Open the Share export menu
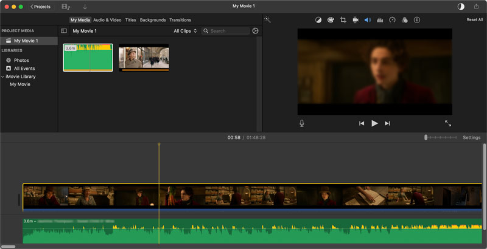The image size is (487, 249). [476, 7]
